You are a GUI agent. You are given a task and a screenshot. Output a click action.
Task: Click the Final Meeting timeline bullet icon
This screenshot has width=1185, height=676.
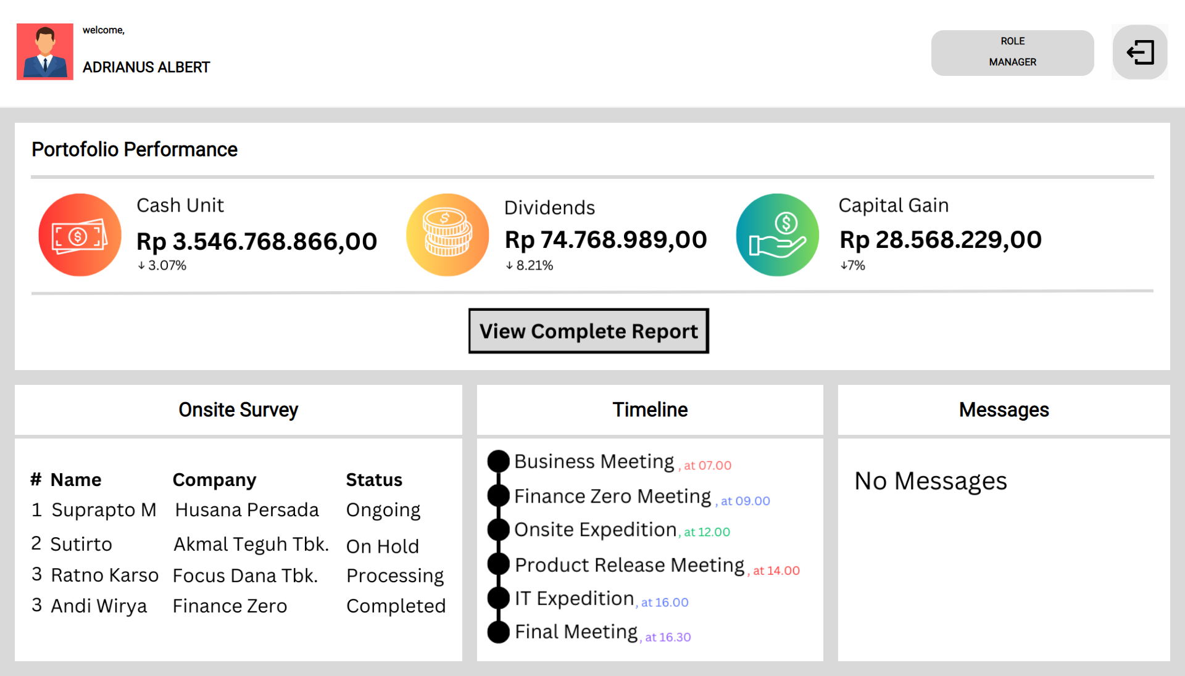497,632
